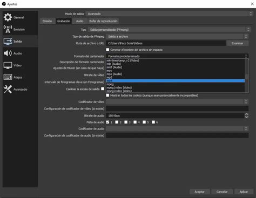Screen dimensions: 256x198
Task: Enable audio track 5 checkbox
Action: [x=144, y=122]
